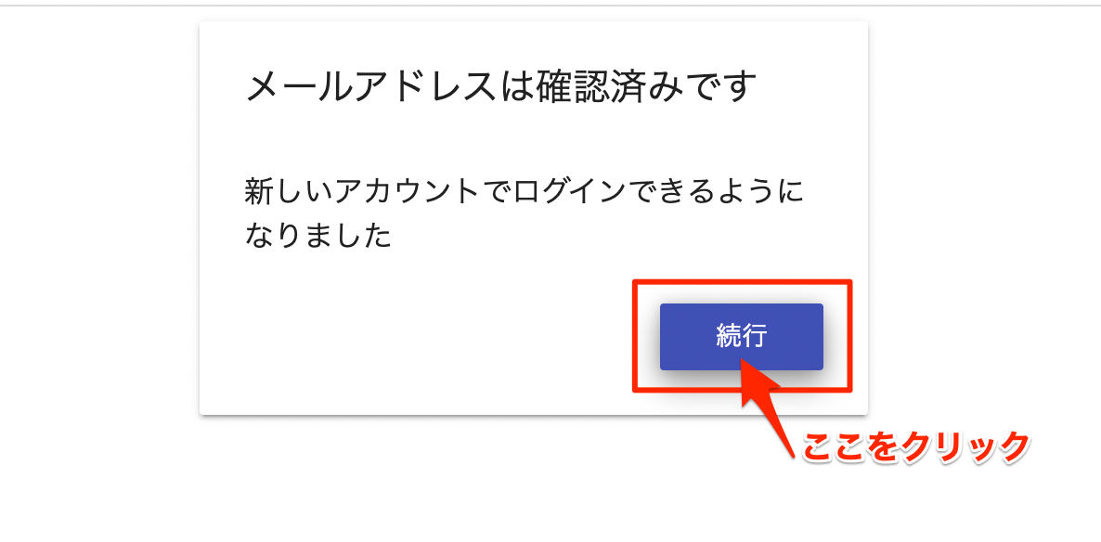Click the text なりました in the dialog
This screenshot has width=1101, height=542.
[x=318, y=237]
